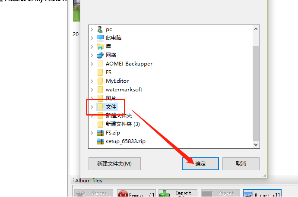The image size is (298, 197).
Task: Click the scrollbar up arrow
Action: [x=256, y=29]
